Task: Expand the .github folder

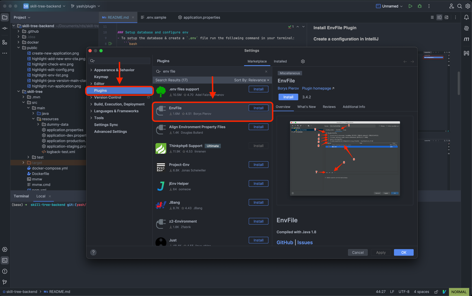Action: click(x=19, y=31)
